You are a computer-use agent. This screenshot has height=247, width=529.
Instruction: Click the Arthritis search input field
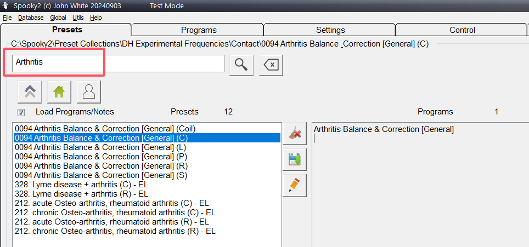[118, 63]
